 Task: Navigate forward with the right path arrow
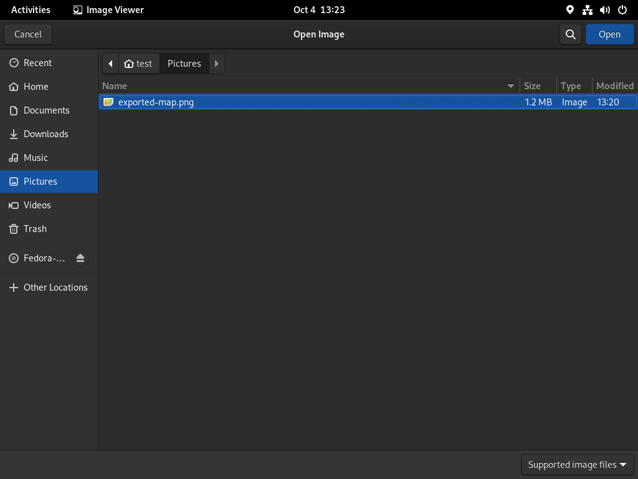[x=216, y=64]
